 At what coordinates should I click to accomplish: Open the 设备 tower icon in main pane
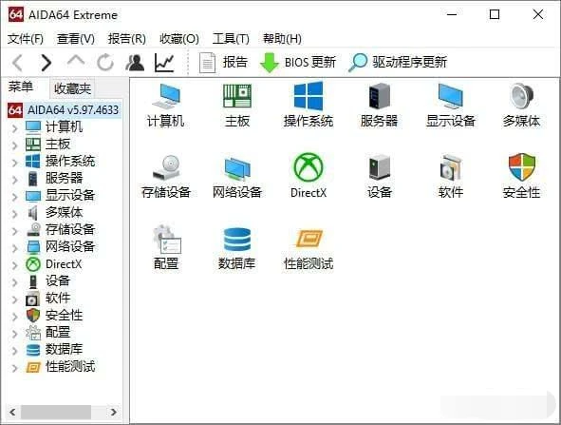[x=380, y=167]
